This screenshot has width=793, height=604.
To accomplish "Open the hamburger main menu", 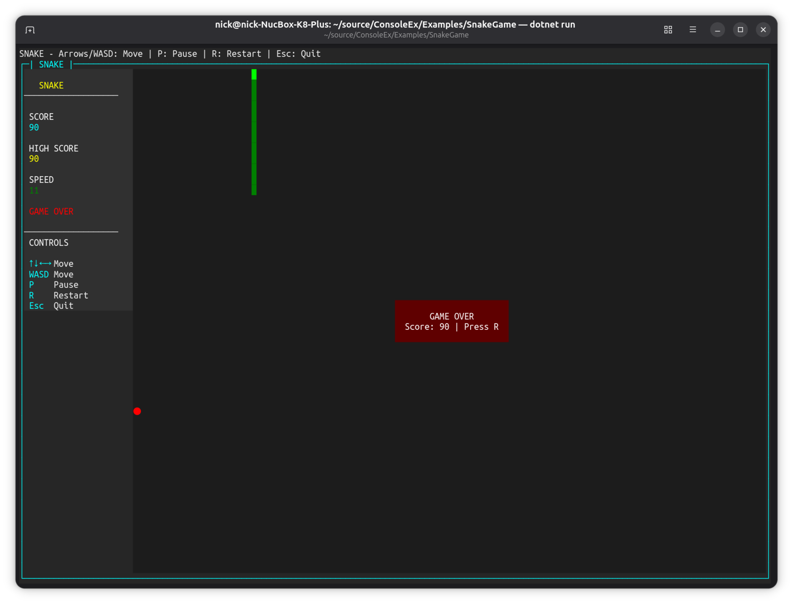I will 693,30.
